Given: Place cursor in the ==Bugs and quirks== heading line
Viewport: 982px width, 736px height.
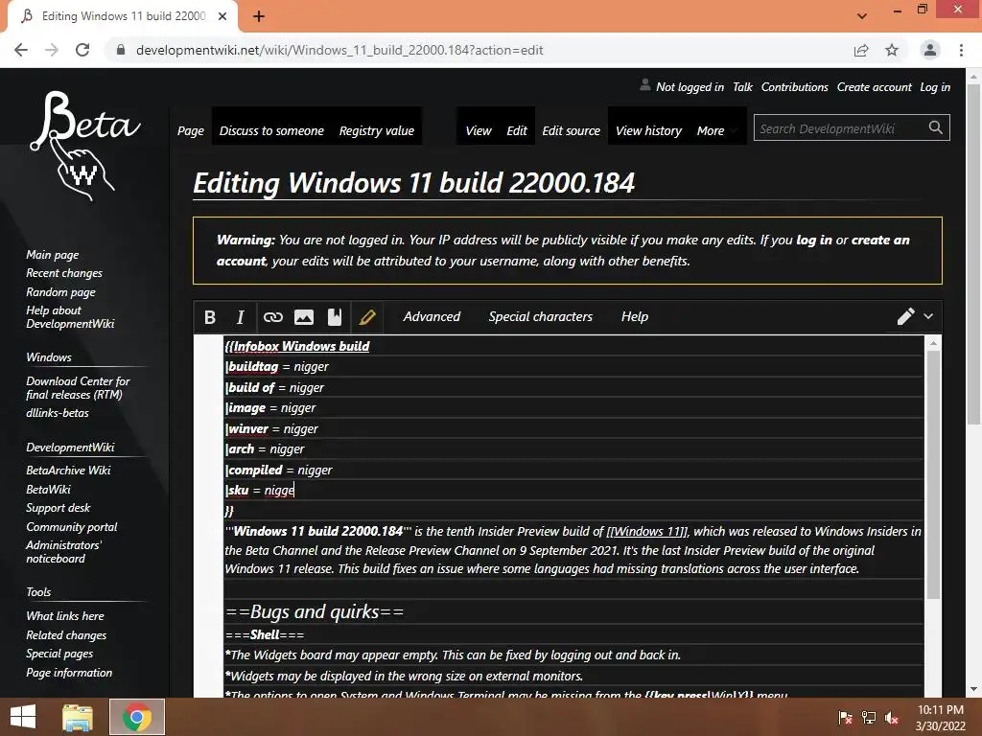Looking at the screenshot, I should [x=315, y=611].
